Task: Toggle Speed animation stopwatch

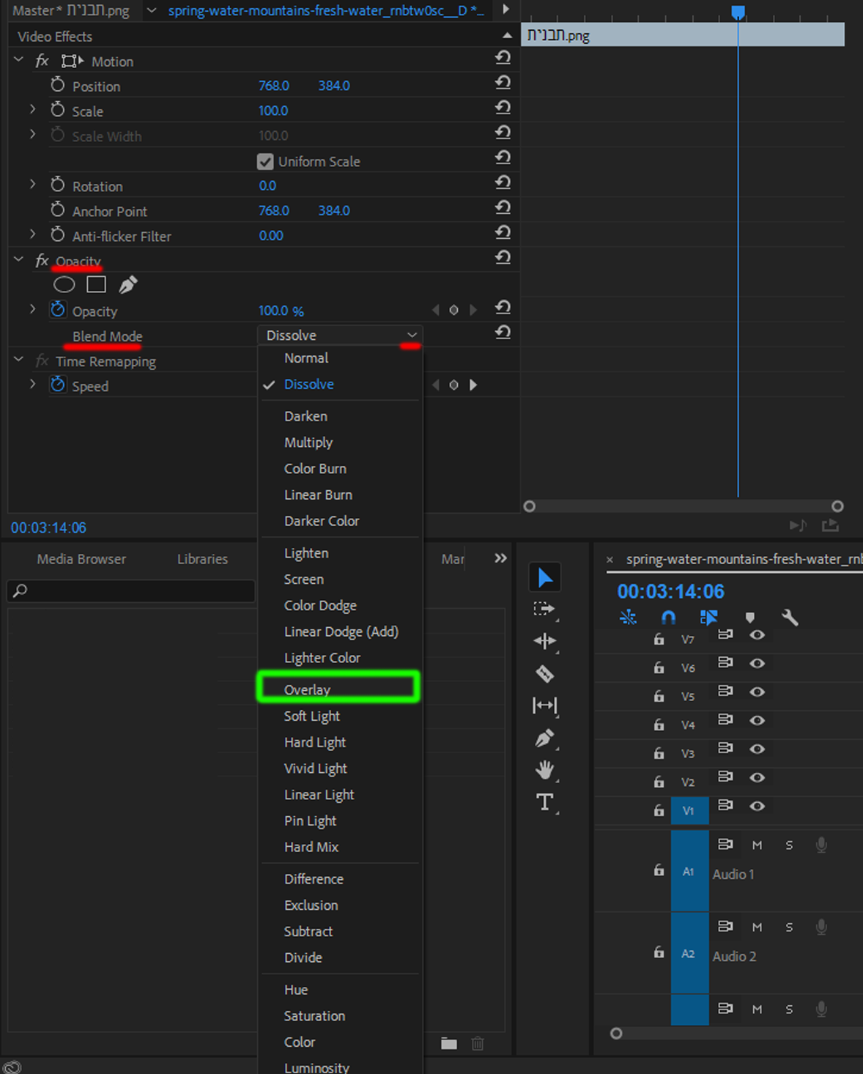Action: 58,385
